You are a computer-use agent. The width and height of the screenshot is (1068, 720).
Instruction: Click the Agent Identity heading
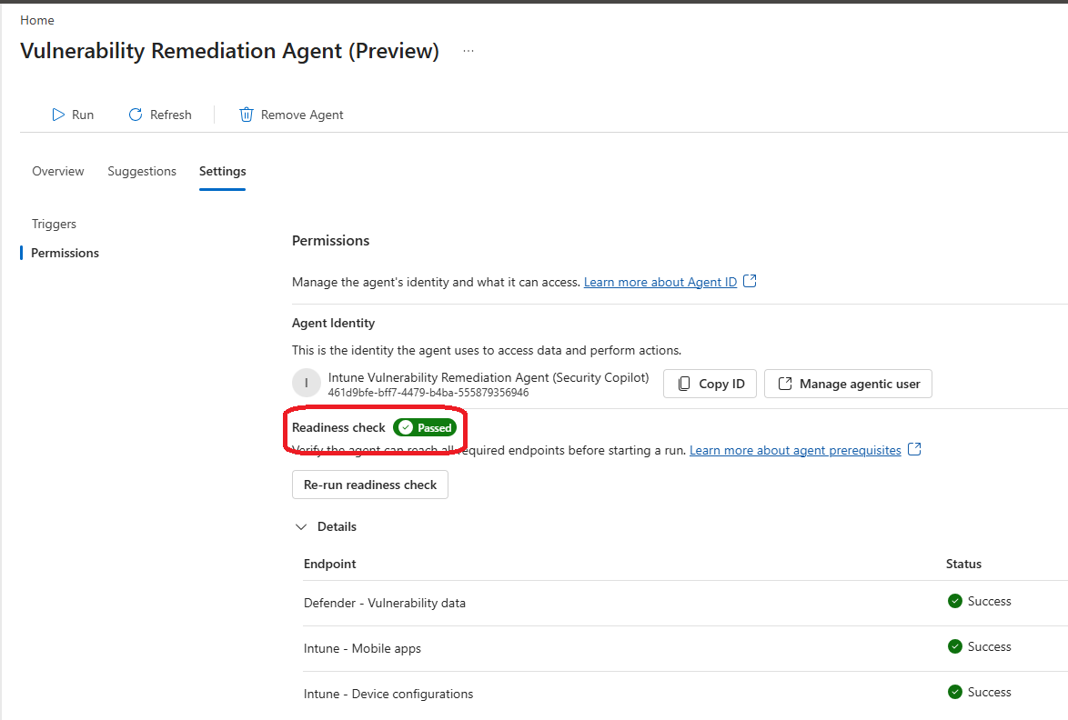point(333,323)
